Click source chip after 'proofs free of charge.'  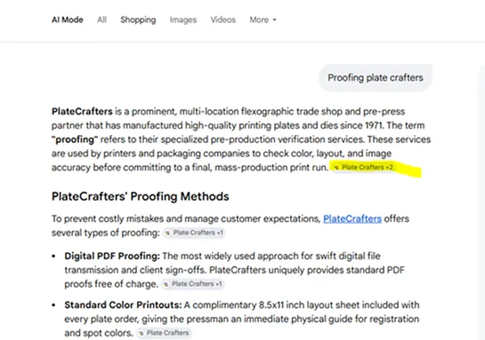[193, 284]
